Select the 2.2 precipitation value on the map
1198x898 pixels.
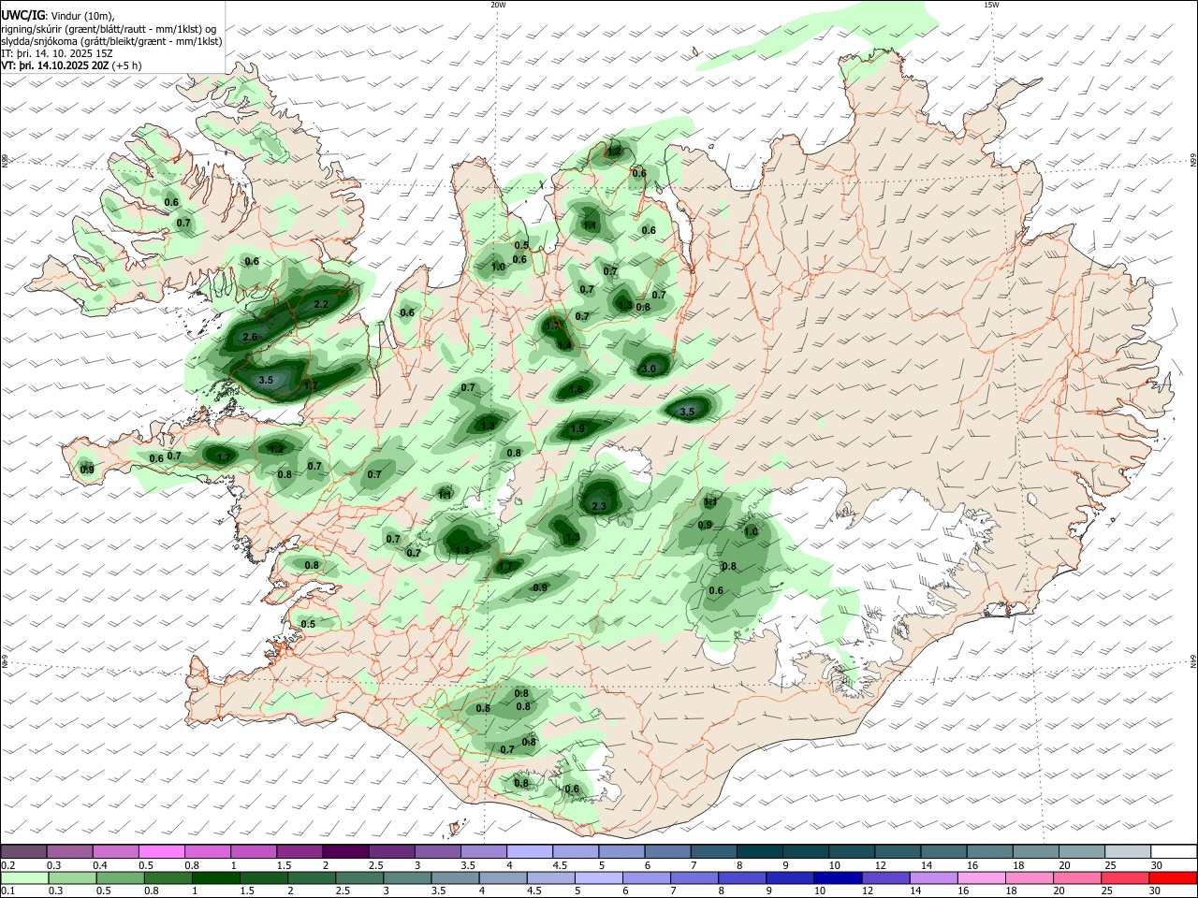tap(320, 304)
